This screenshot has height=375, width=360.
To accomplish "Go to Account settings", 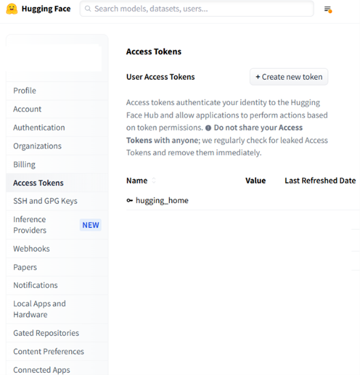I will [x=57, y=109].
